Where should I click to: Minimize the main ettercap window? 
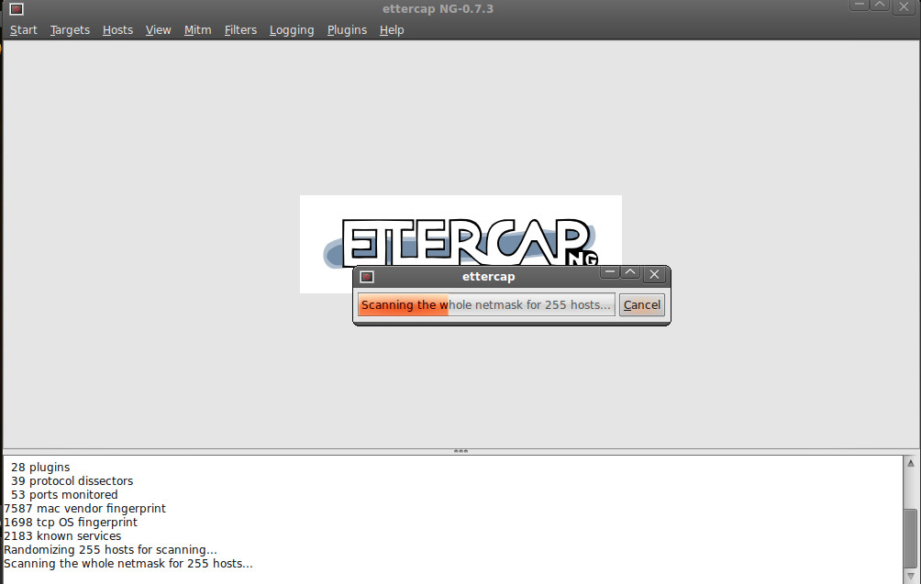(860, 5)
